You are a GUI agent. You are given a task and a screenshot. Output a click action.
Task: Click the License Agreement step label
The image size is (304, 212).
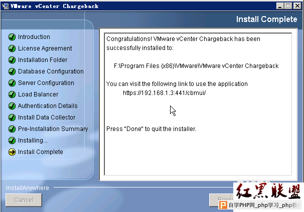(45, 48)
